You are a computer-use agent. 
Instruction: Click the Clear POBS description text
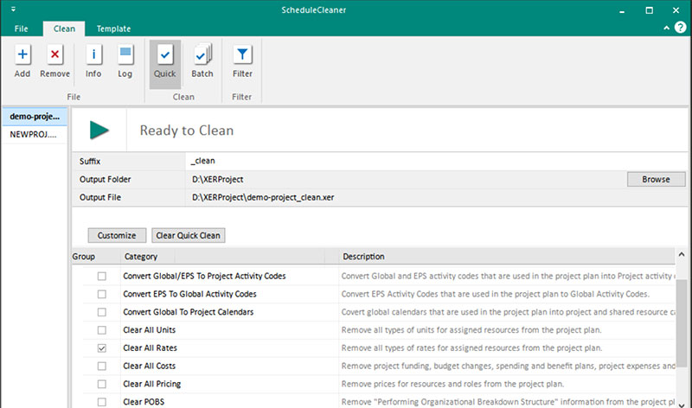coord(508,402)
